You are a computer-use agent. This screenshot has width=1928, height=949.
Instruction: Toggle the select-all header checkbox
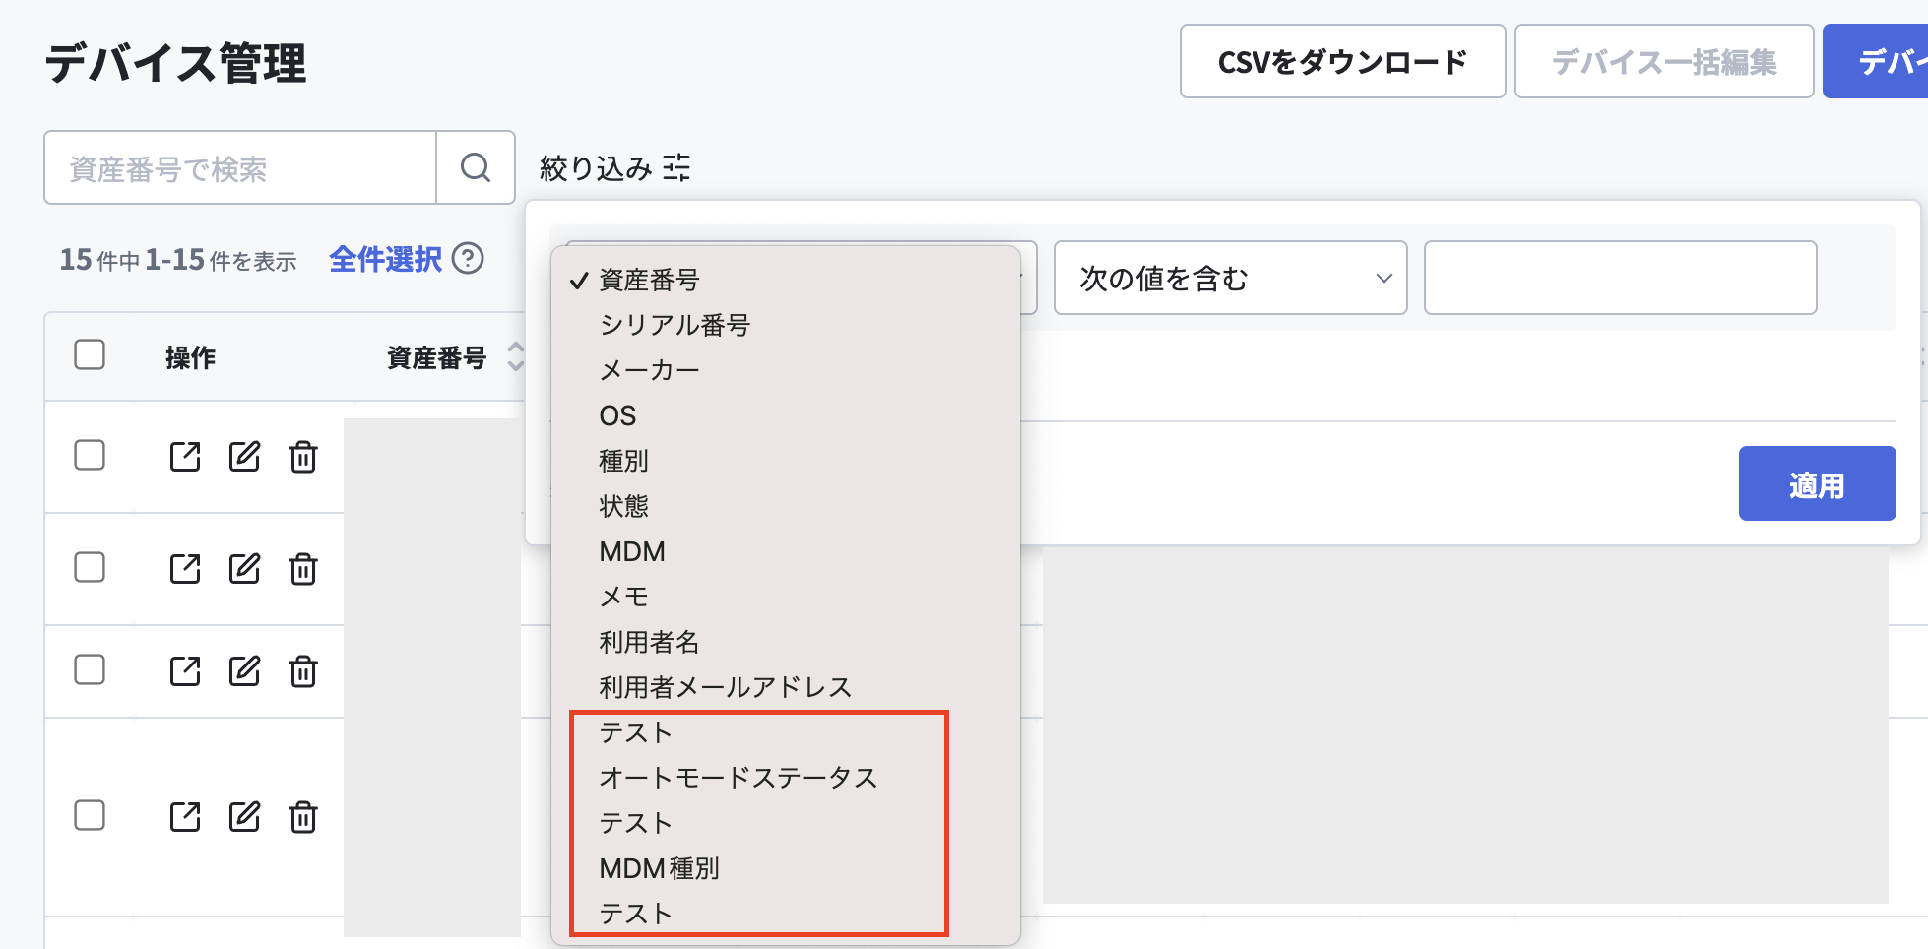90,354
